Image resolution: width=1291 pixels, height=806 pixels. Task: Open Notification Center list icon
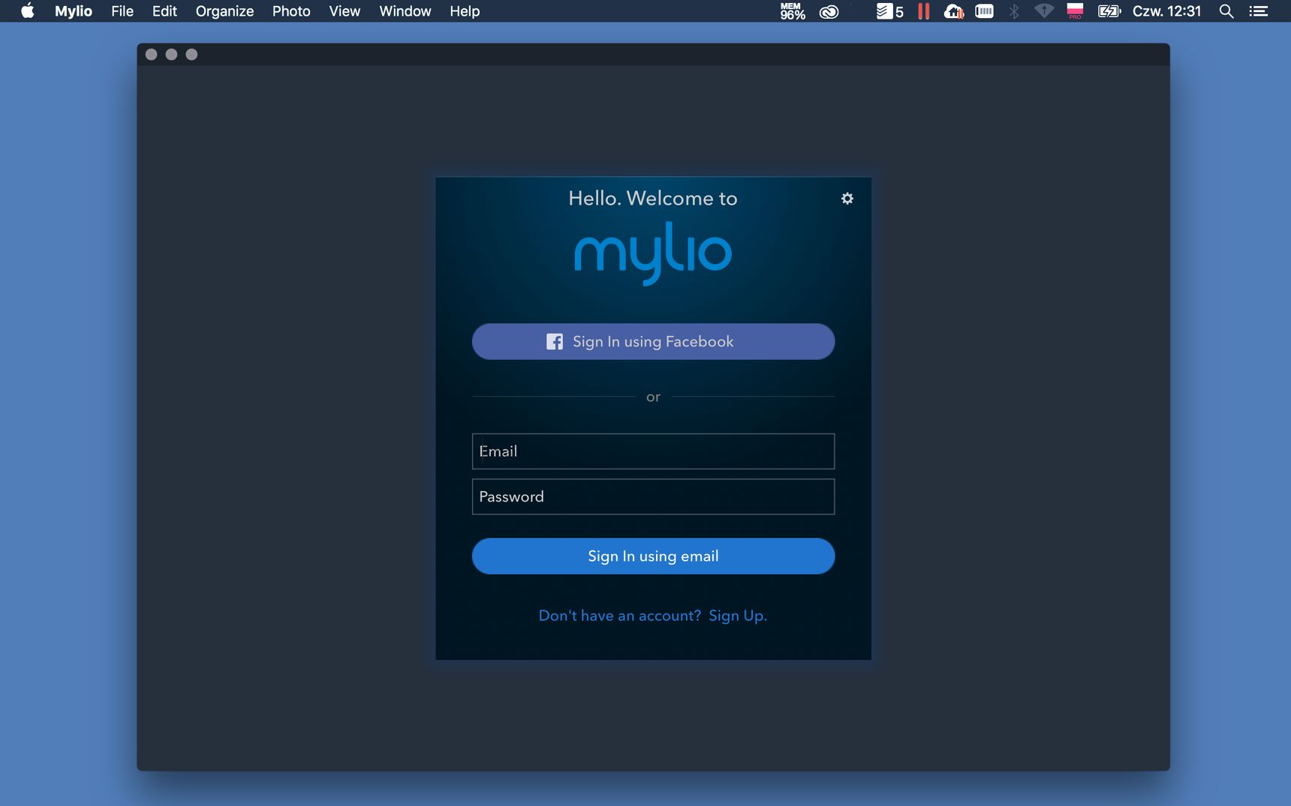click(x=1259, y=11)
